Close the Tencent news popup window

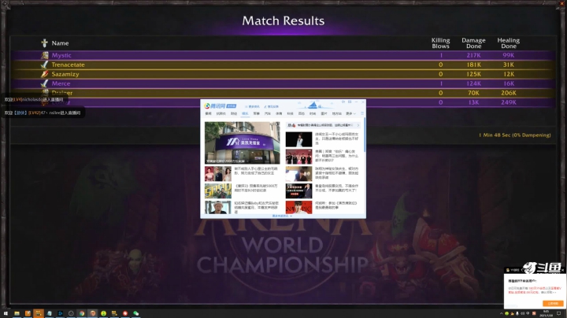coord(363,102)
